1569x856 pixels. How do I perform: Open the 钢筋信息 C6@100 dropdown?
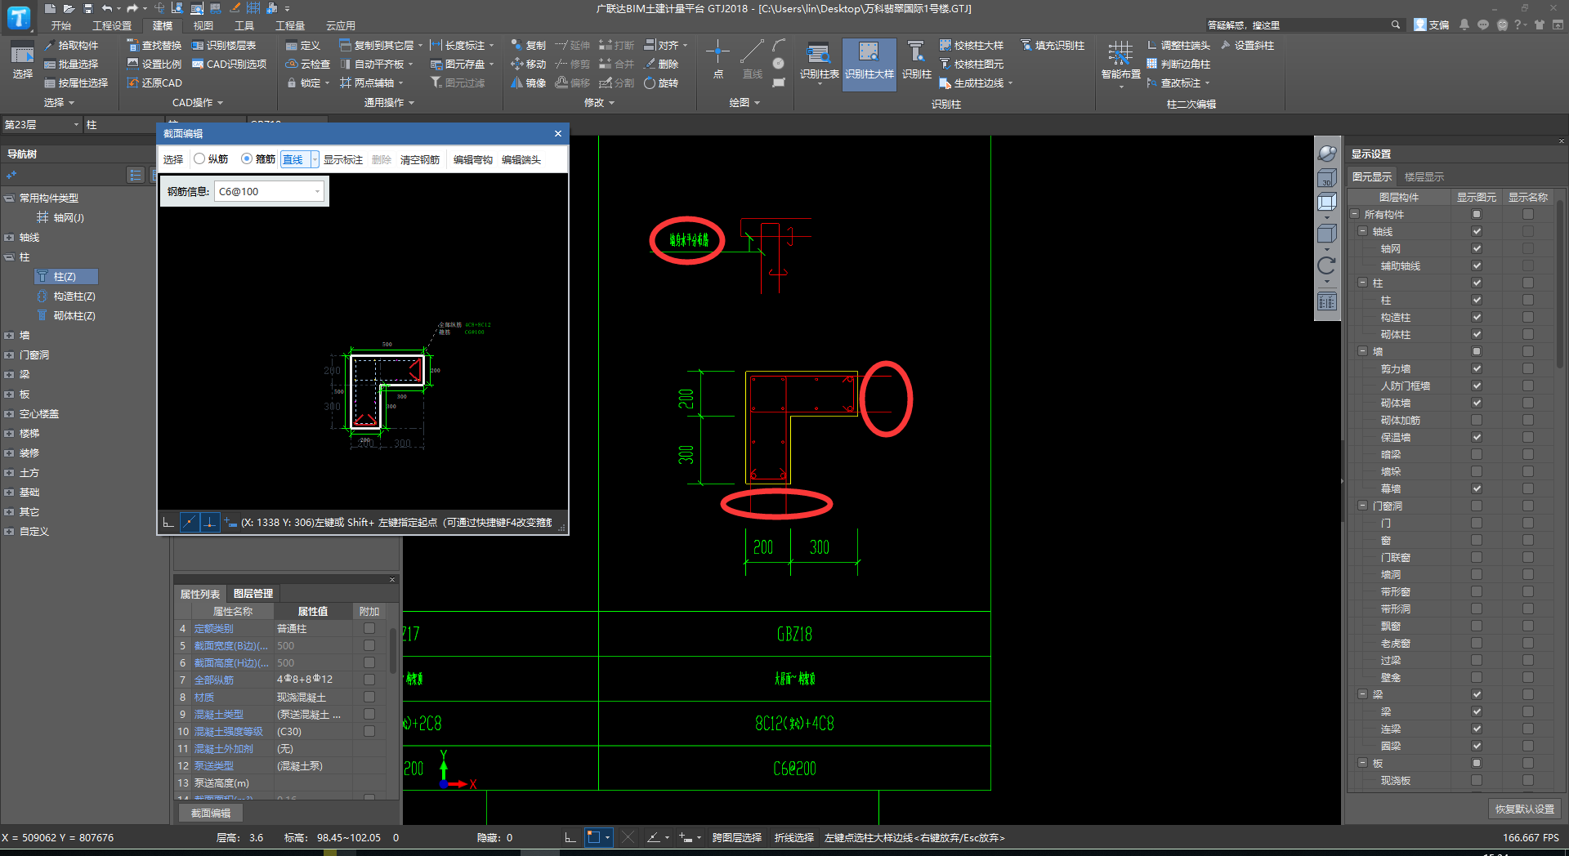click(317, 192)
